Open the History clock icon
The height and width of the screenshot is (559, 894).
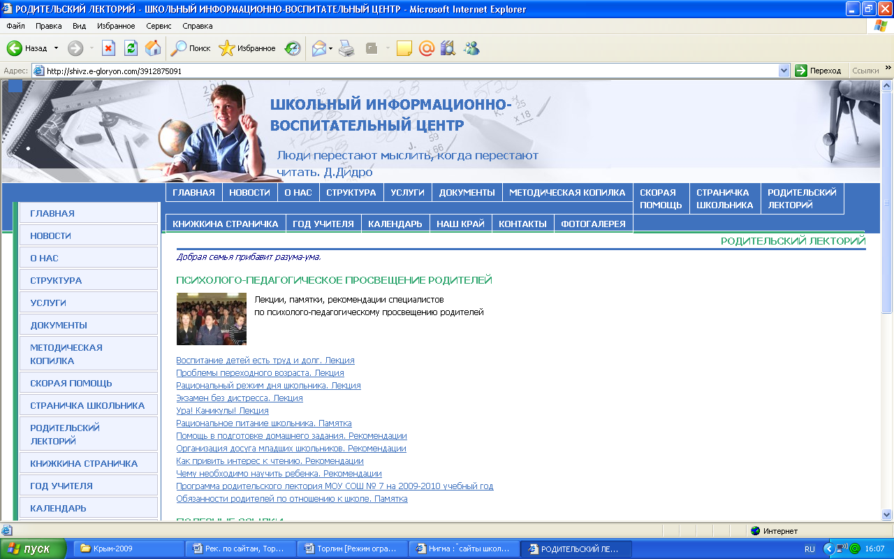[293, 48]
